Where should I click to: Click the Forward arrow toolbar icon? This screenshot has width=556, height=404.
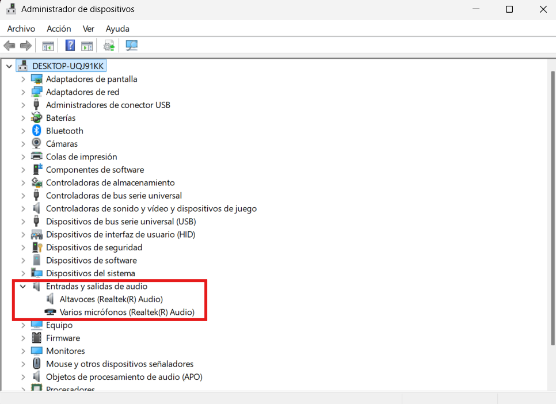click(x=25, y=46)
